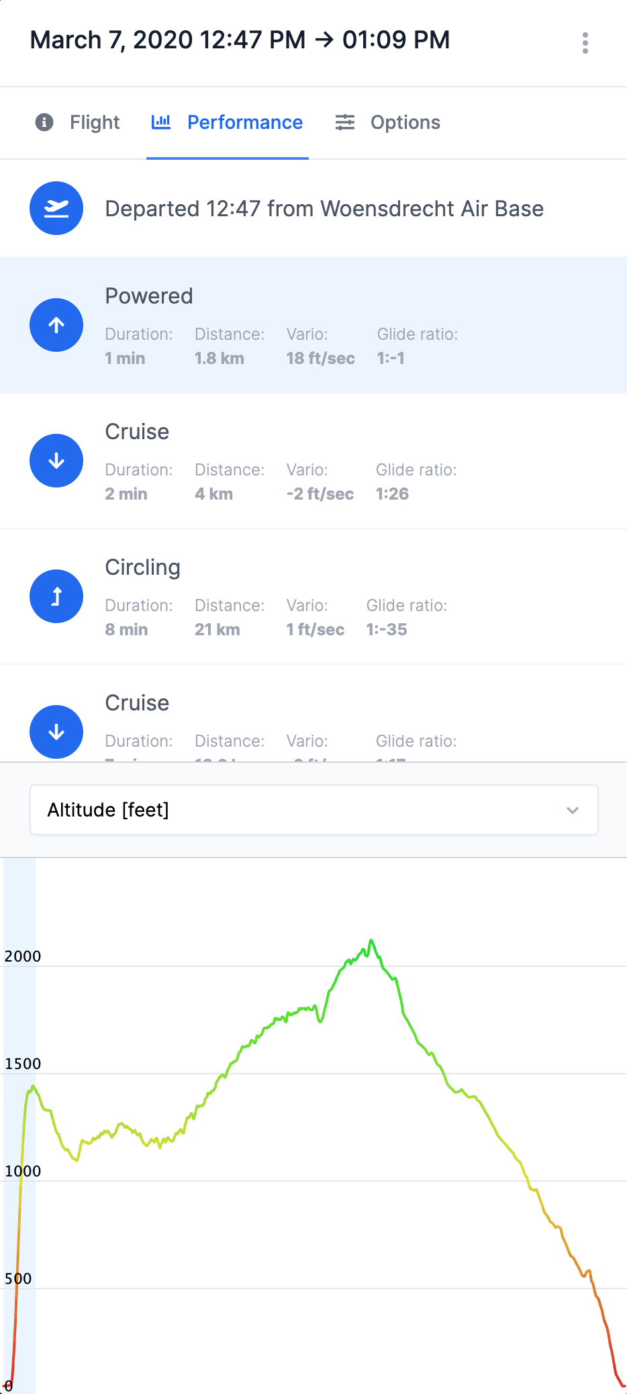Click the Powered phase up-arrow icon

(x=56, y=325)
